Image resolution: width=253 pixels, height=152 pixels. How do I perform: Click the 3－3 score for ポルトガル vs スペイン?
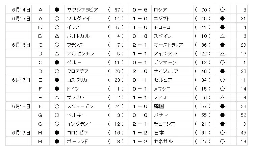[x=140, y=36]
